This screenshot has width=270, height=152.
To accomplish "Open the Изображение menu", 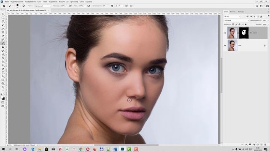I will pos(30,2).
